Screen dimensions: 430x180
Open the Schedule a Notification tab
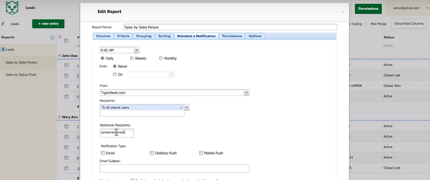197,36
